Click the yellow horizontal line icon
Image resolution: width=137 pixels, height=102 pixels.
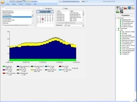point(133,8)
